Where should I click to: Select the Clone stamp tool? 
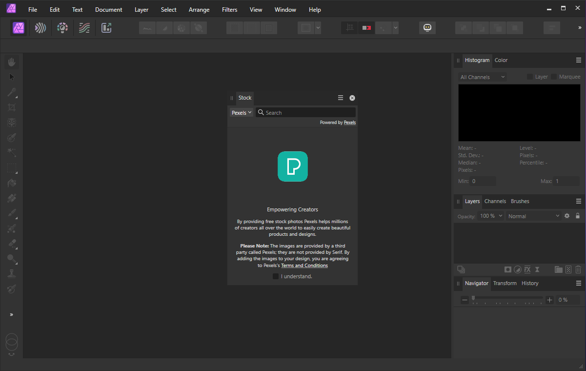[12, 274]
